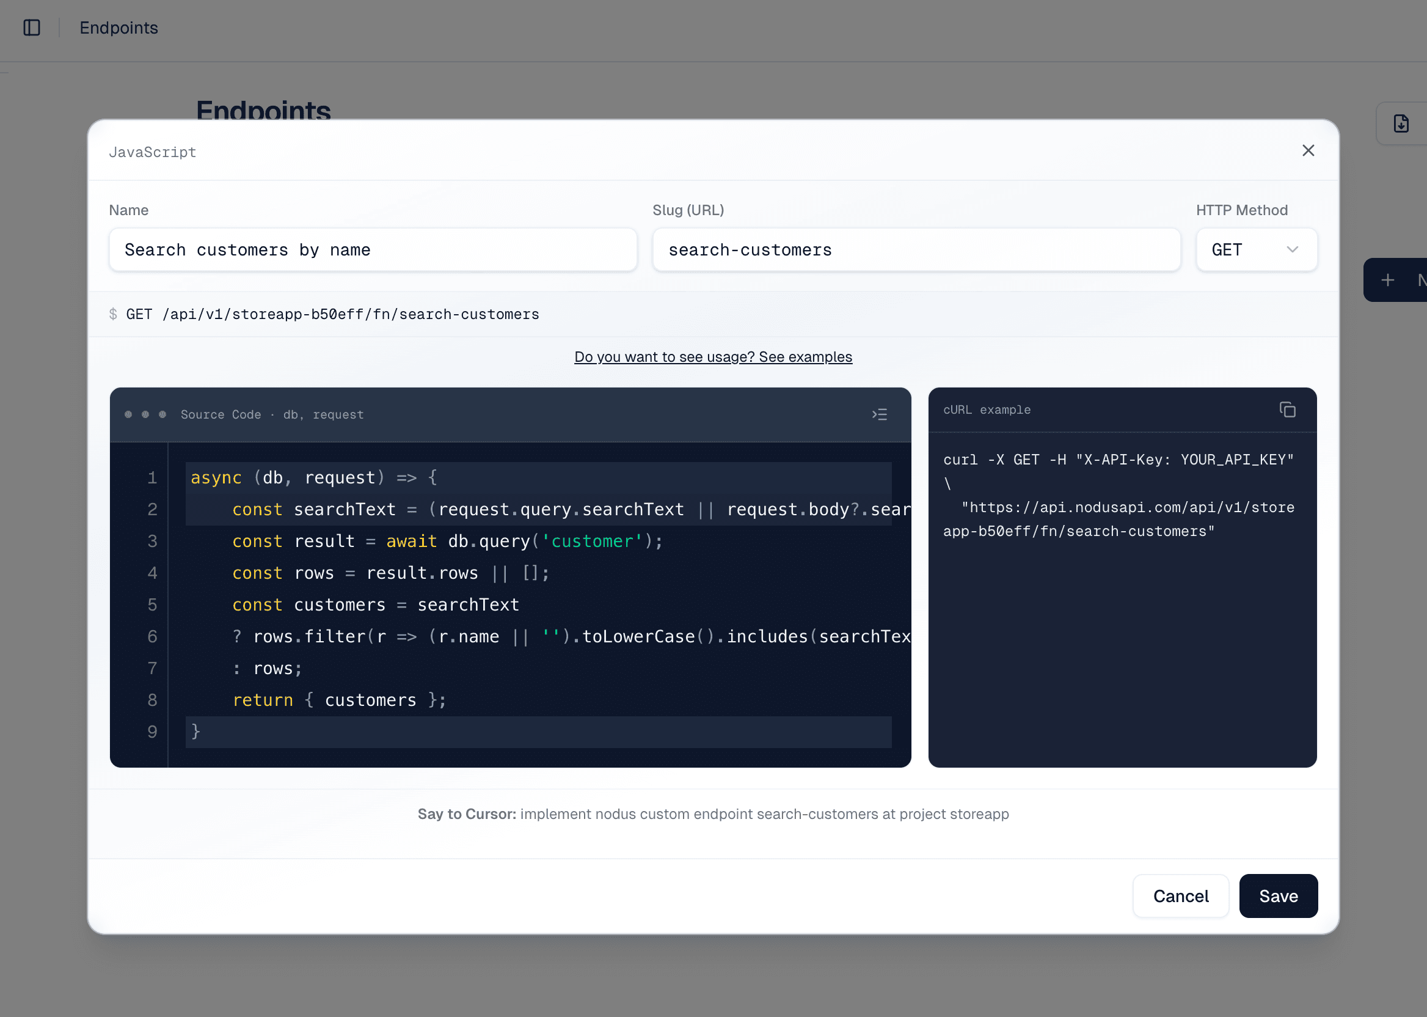Click the terminal icon in the Source Code header
Screen dimensions: 1427x1017
tap(880, 414)
